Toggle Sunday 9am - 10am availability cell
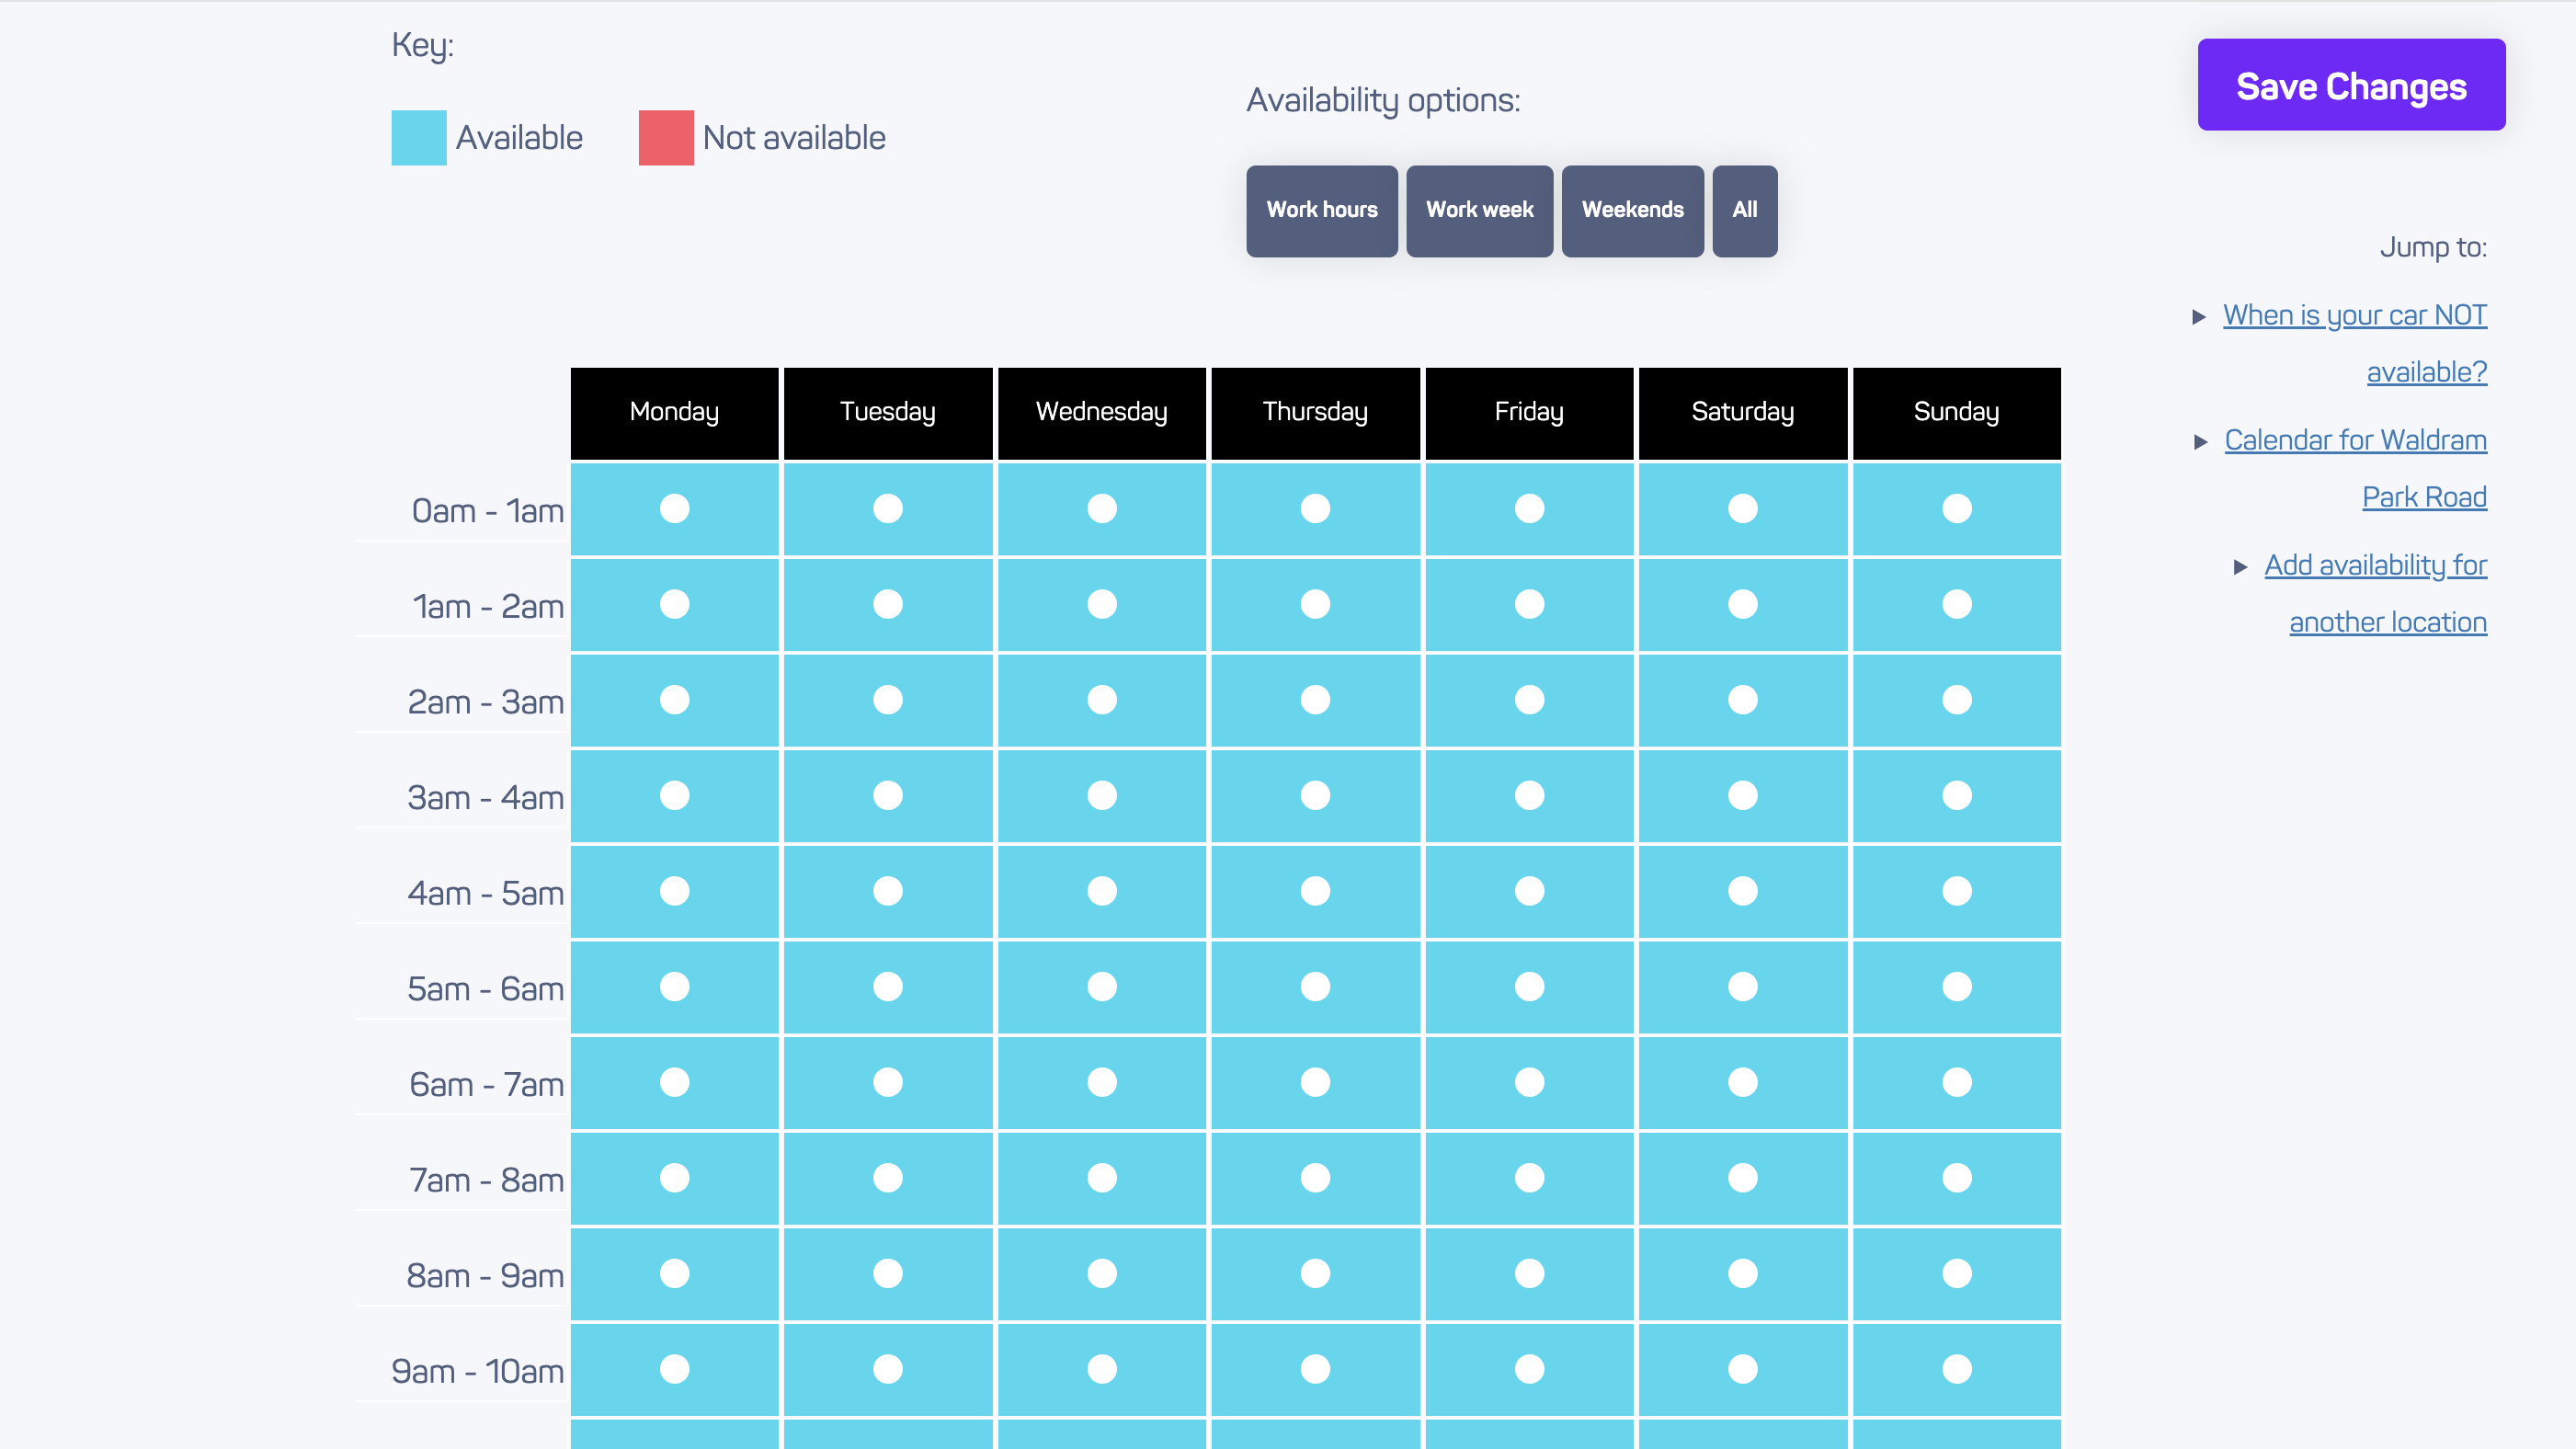This screenshot has height=1449, width=2576. pyautogui.click(x=1956, y=1369)
